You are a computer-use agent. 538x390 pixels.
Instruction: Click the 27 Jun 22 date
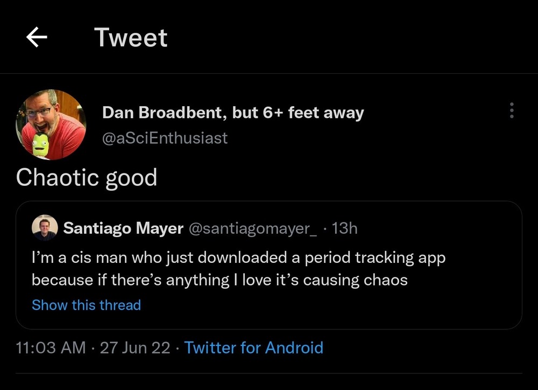[135, 347]
